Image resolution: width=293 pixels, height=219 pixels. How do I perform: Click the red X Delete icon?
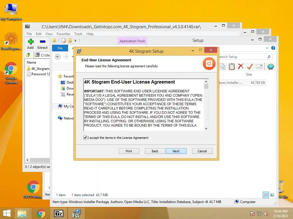241,66
